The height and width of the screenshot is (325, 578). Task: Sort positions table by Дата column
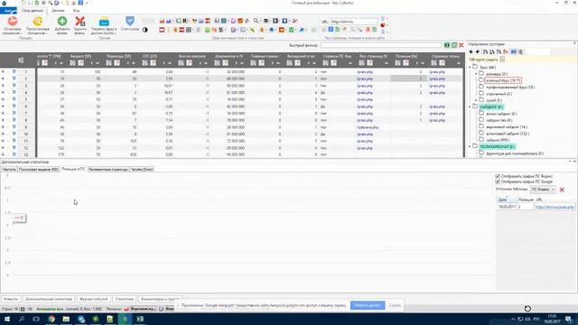pos(507,200)
